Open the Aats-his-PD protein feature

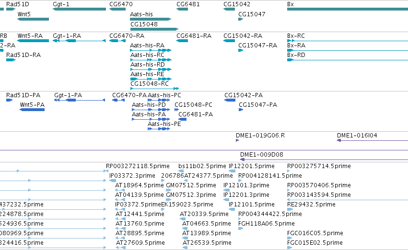[x=151, y=110]
